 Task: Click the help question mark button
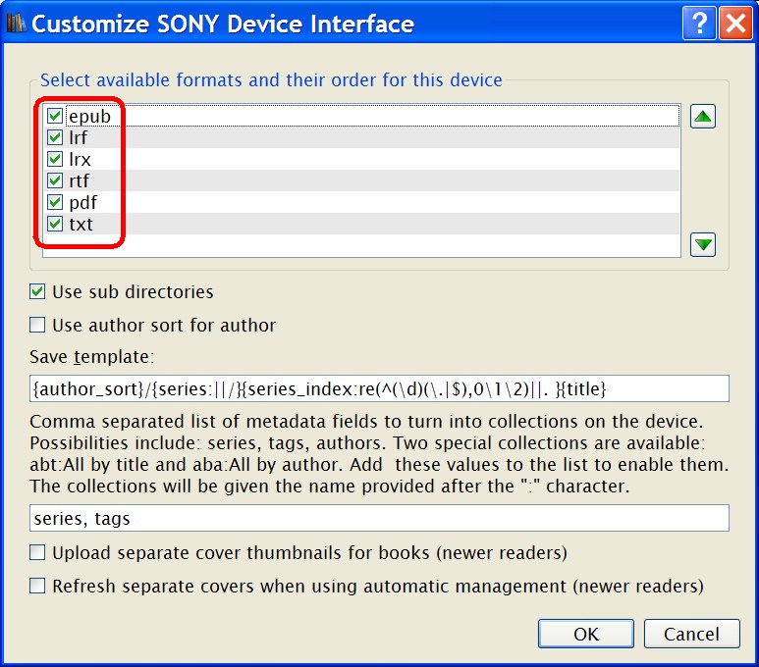(698, 23)
